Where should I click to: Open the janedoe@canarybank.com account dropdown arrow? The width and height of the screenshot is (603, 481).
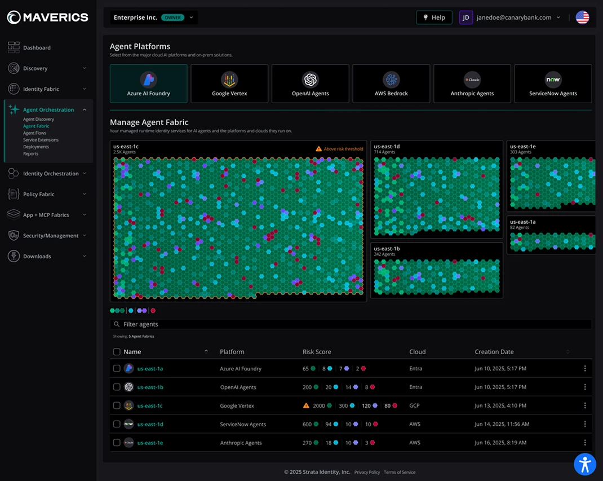(558, 17)
